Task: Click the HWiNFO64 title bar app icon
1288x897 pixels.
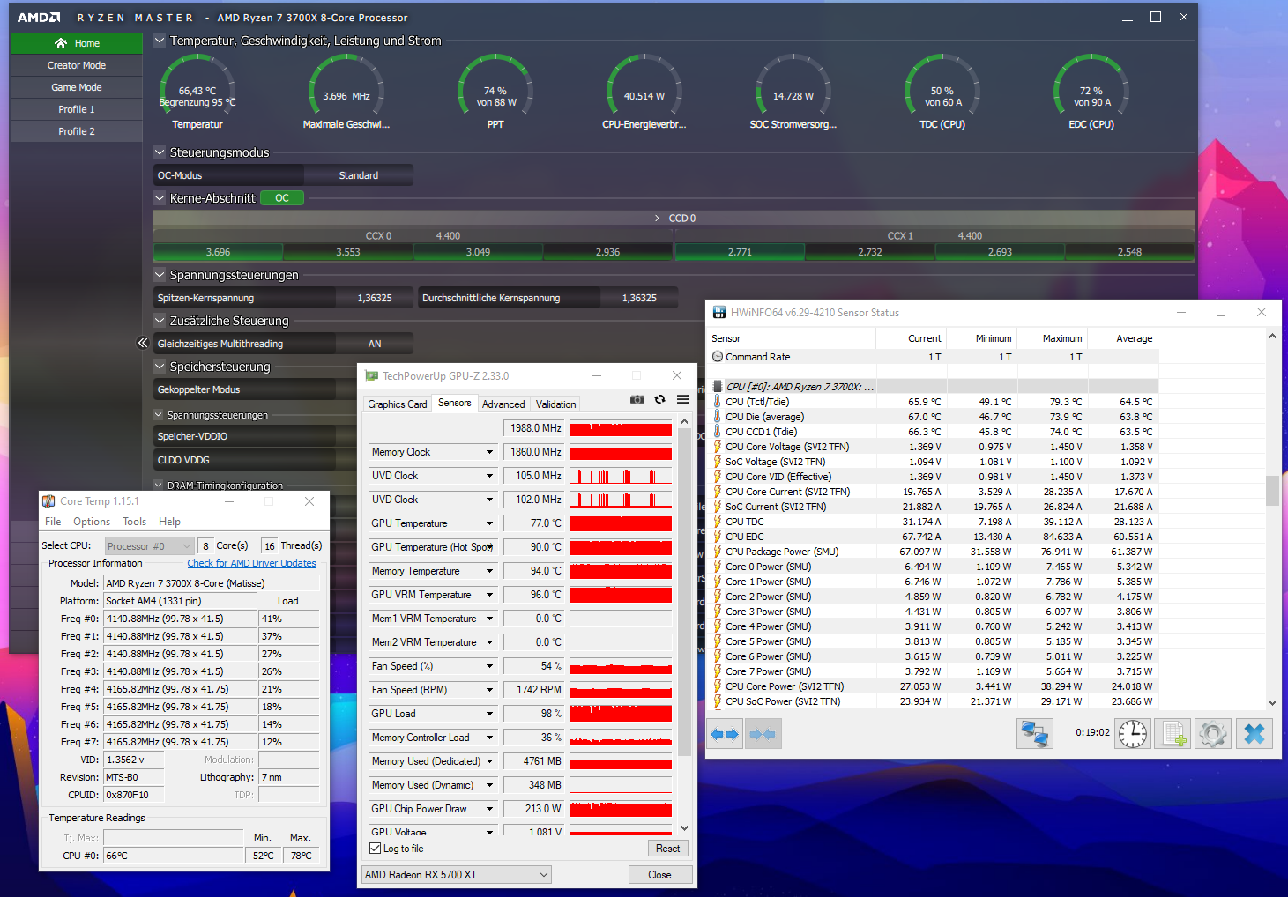Action: click(x=719, y=312)
